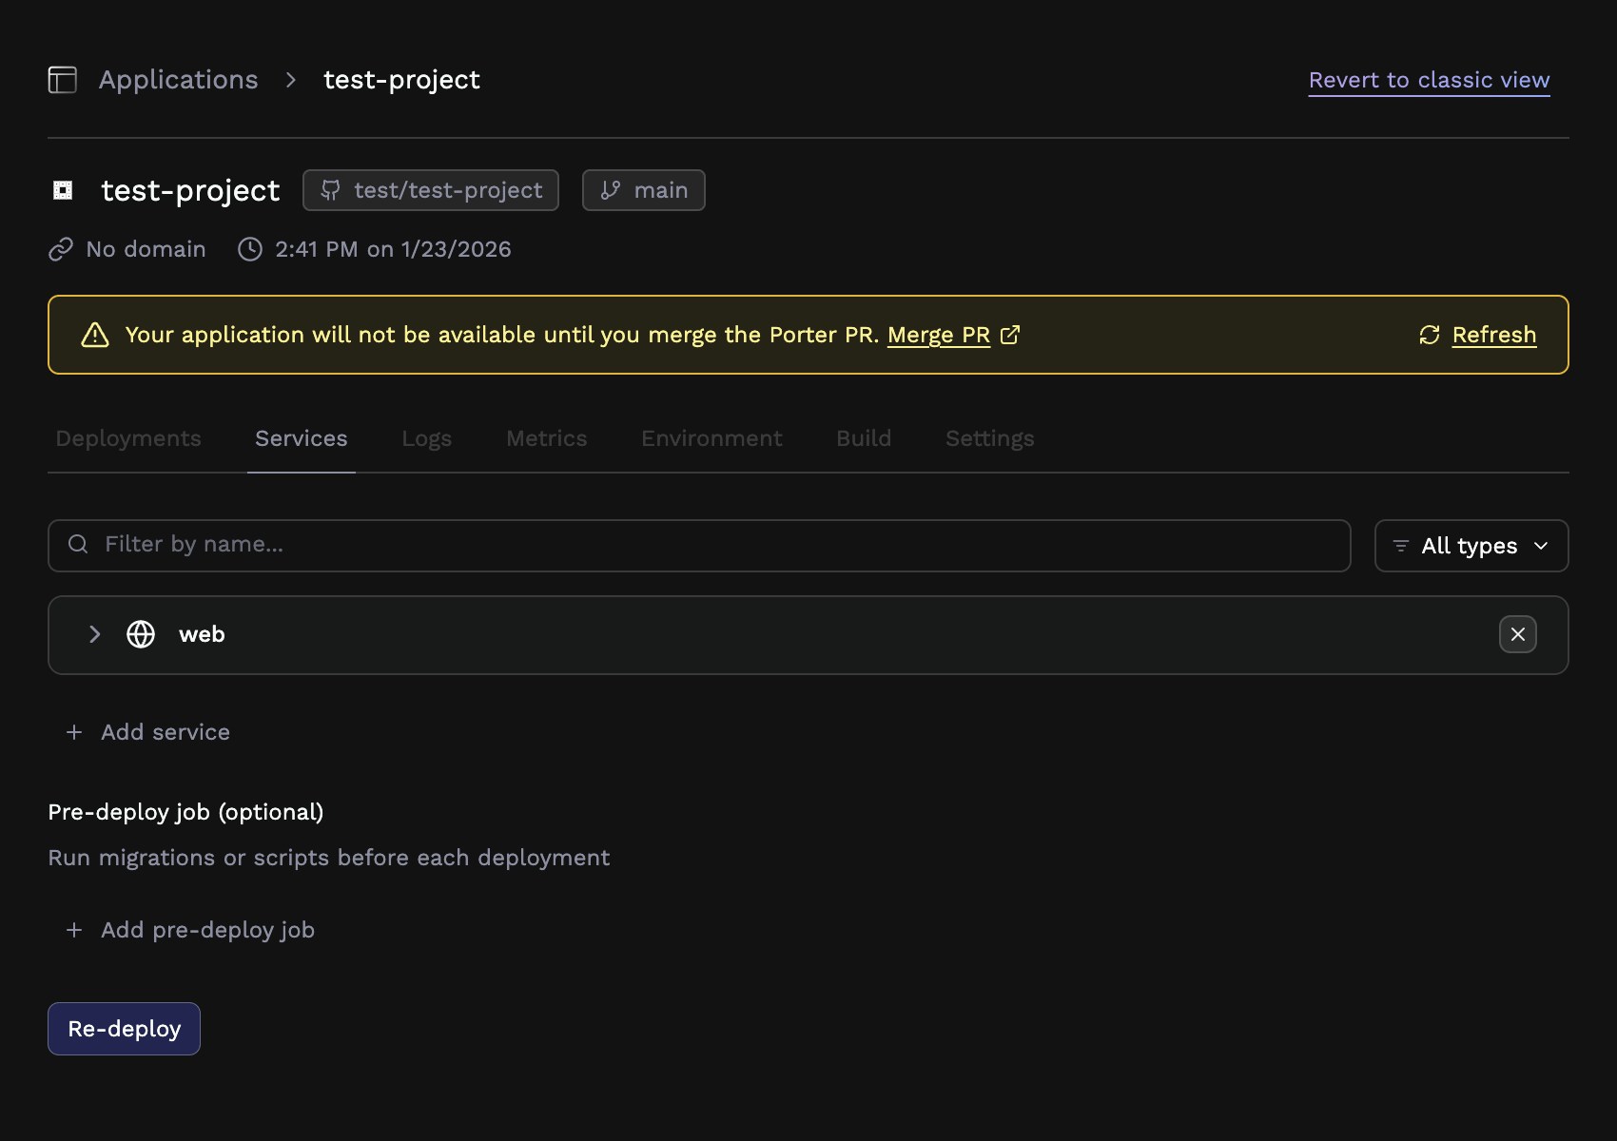Open the All types filter dropdown
1617x1141 pixels.
click(1471, 546)
